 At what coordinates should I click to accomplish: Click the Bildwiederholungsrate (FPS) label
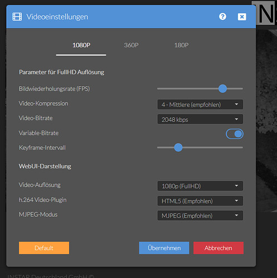[x=55, y=89]
